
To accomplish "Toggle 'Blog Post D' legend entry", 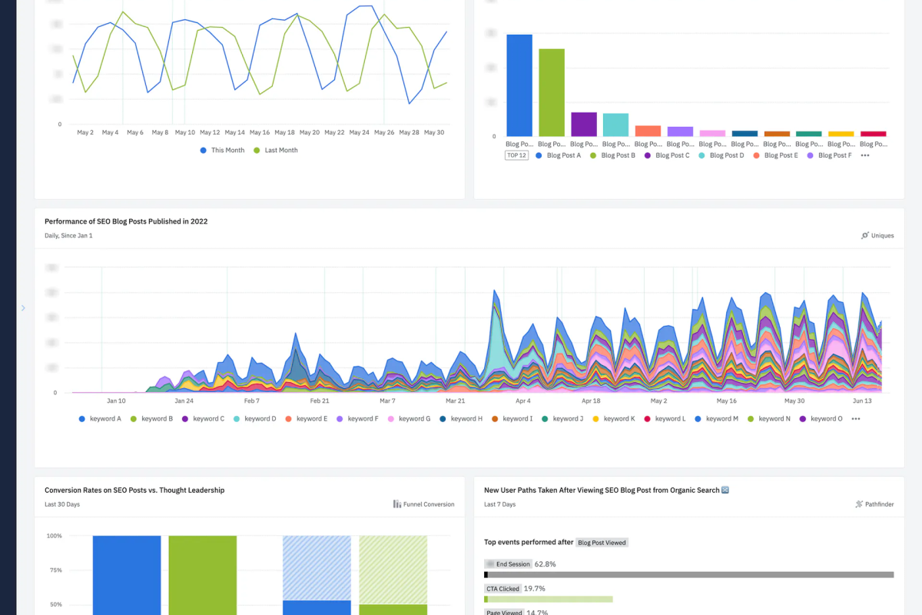I will 721,155.
